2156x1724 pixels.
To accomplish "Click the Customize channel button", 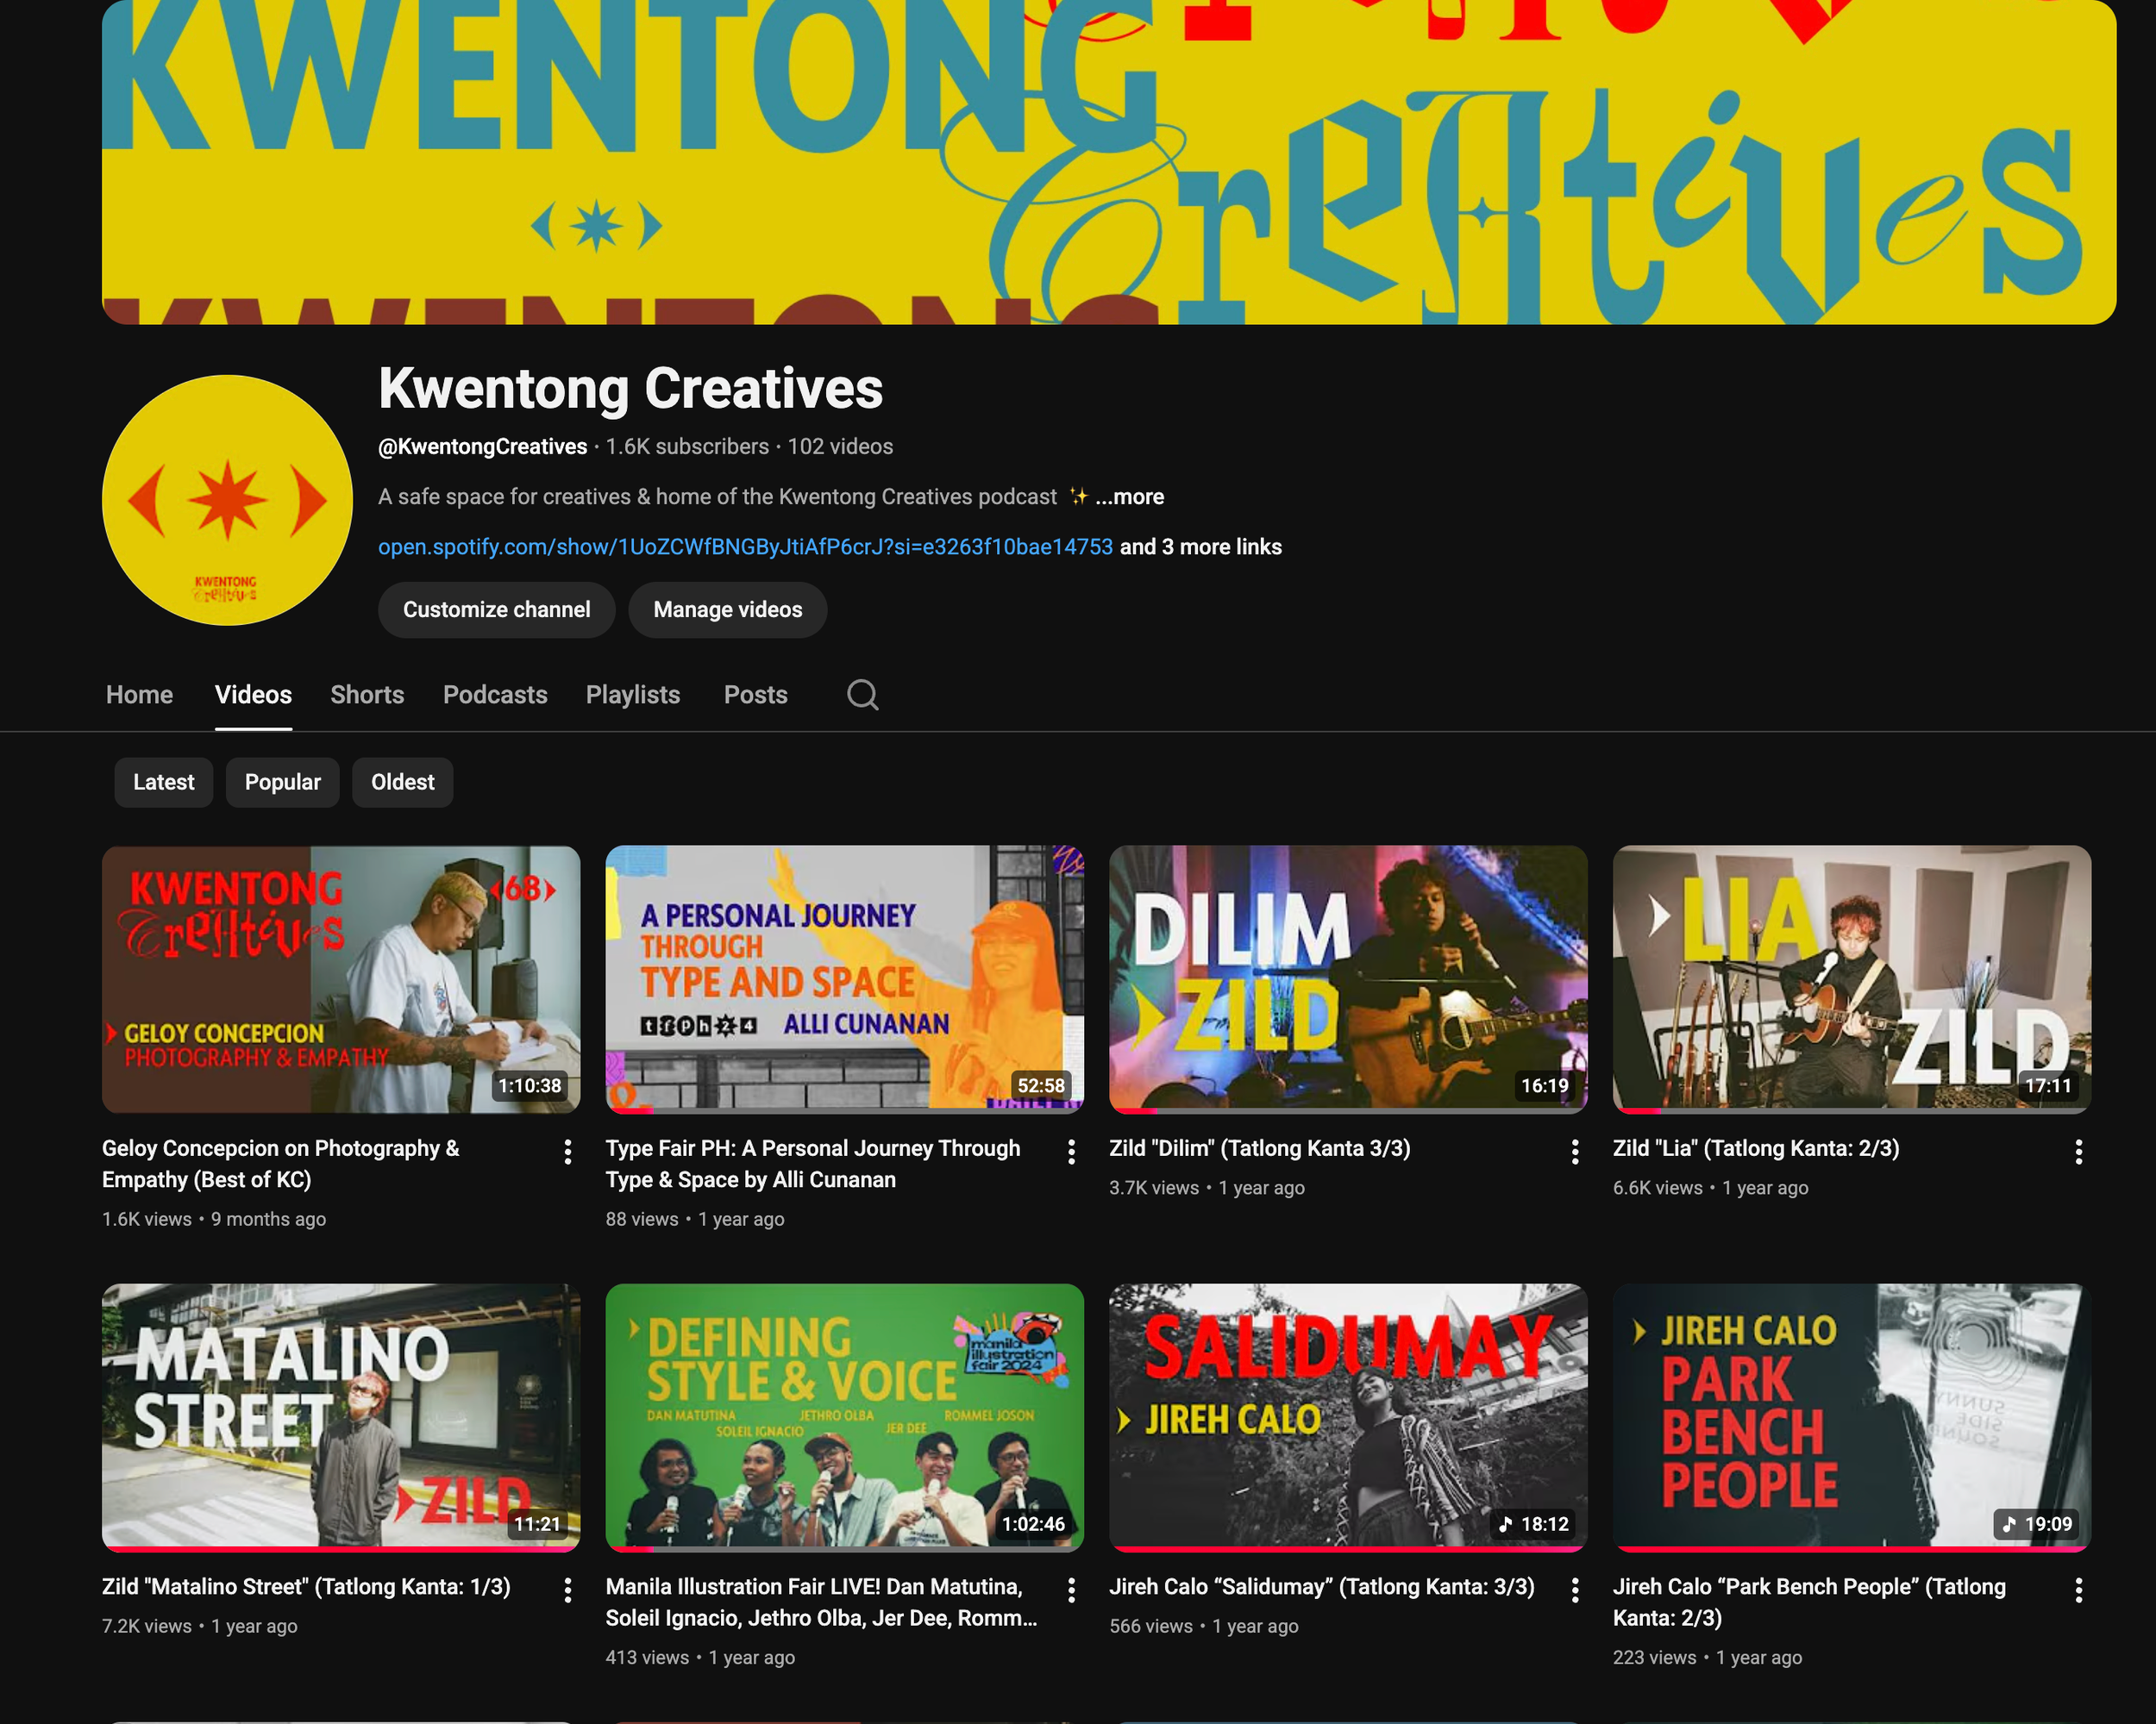I will pyautogui.click(x=496, y=609).
